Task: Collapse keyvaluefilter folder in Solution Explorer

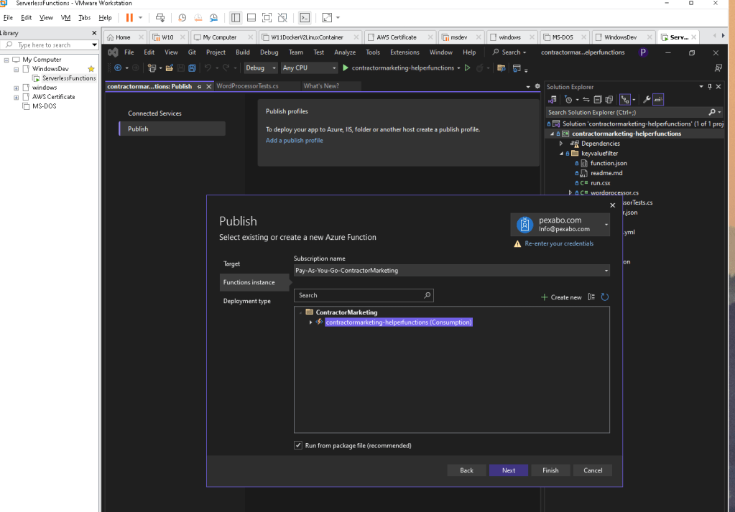Action: (561, 154)
